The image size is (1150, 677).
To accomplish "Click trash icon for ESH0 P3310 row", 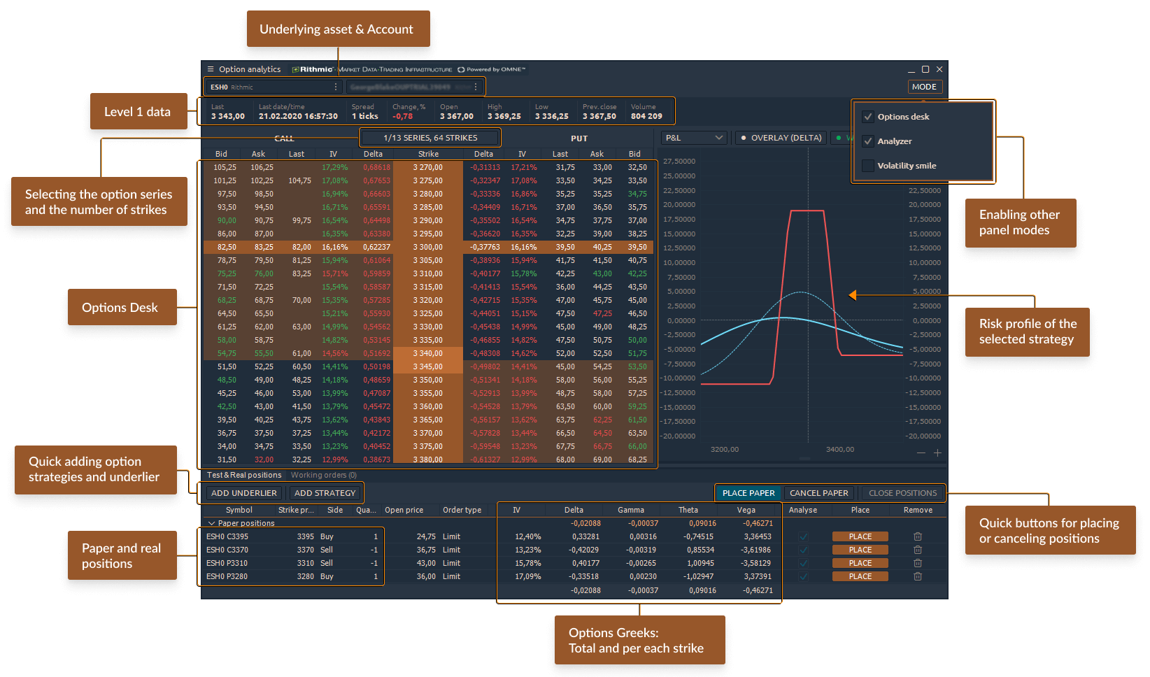I will click(918, 563).
